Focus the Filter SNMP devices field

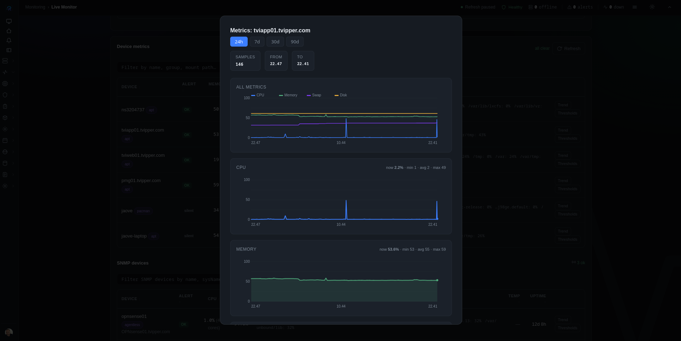click(x=169, y=279)
